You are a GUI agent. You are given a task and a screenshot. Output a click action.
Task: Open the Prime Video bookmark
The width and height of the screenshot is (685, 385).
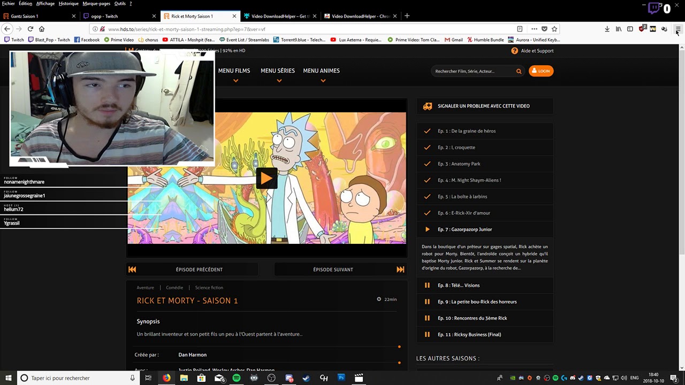click(x=119, y=40)
